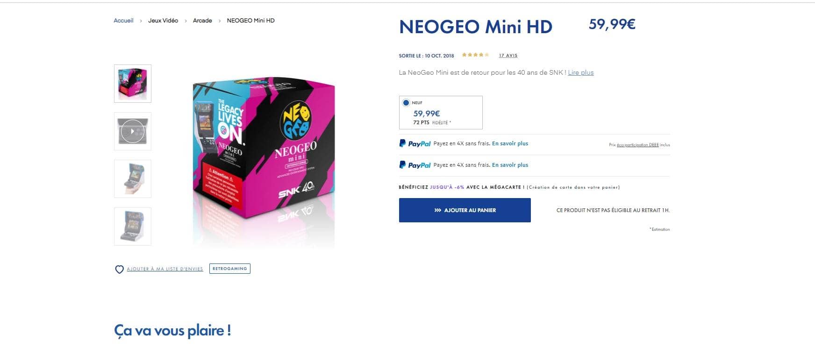
Task: Click the wishlist heart icon
Action: pos(119,269)
